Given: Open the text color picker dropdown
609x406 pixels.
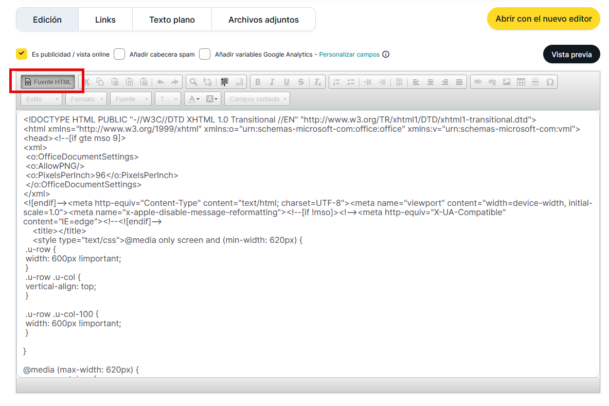Looking at the screenshot, I should (x=193, y=99).
